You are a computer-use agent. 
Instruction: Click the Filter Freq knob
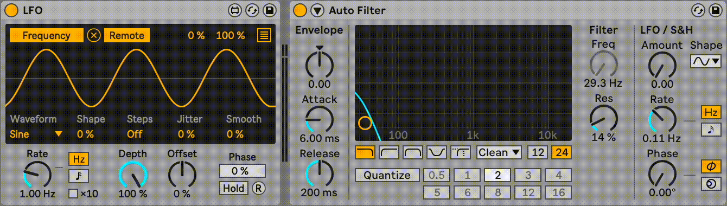coord(603,63)
